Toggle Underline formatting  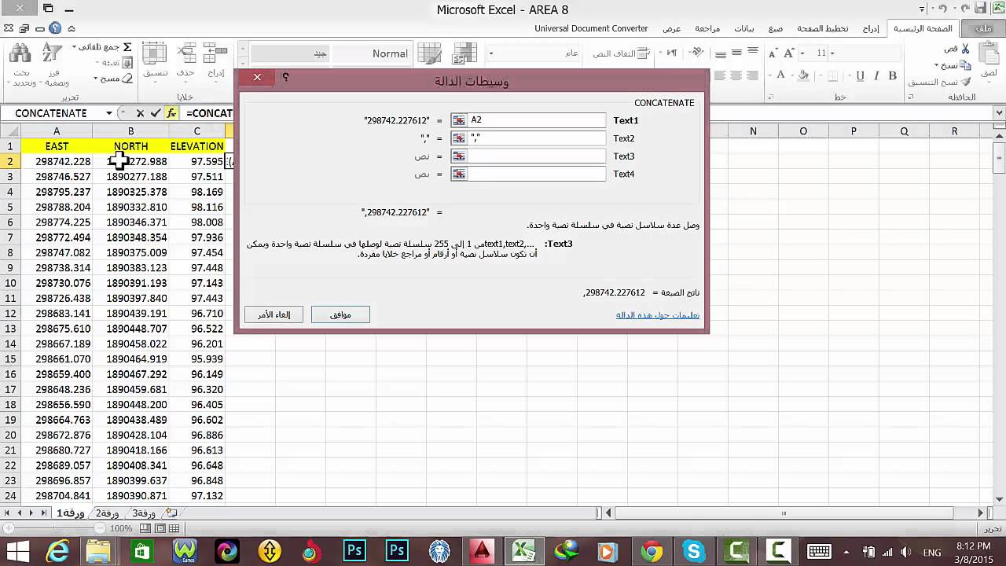860,75
